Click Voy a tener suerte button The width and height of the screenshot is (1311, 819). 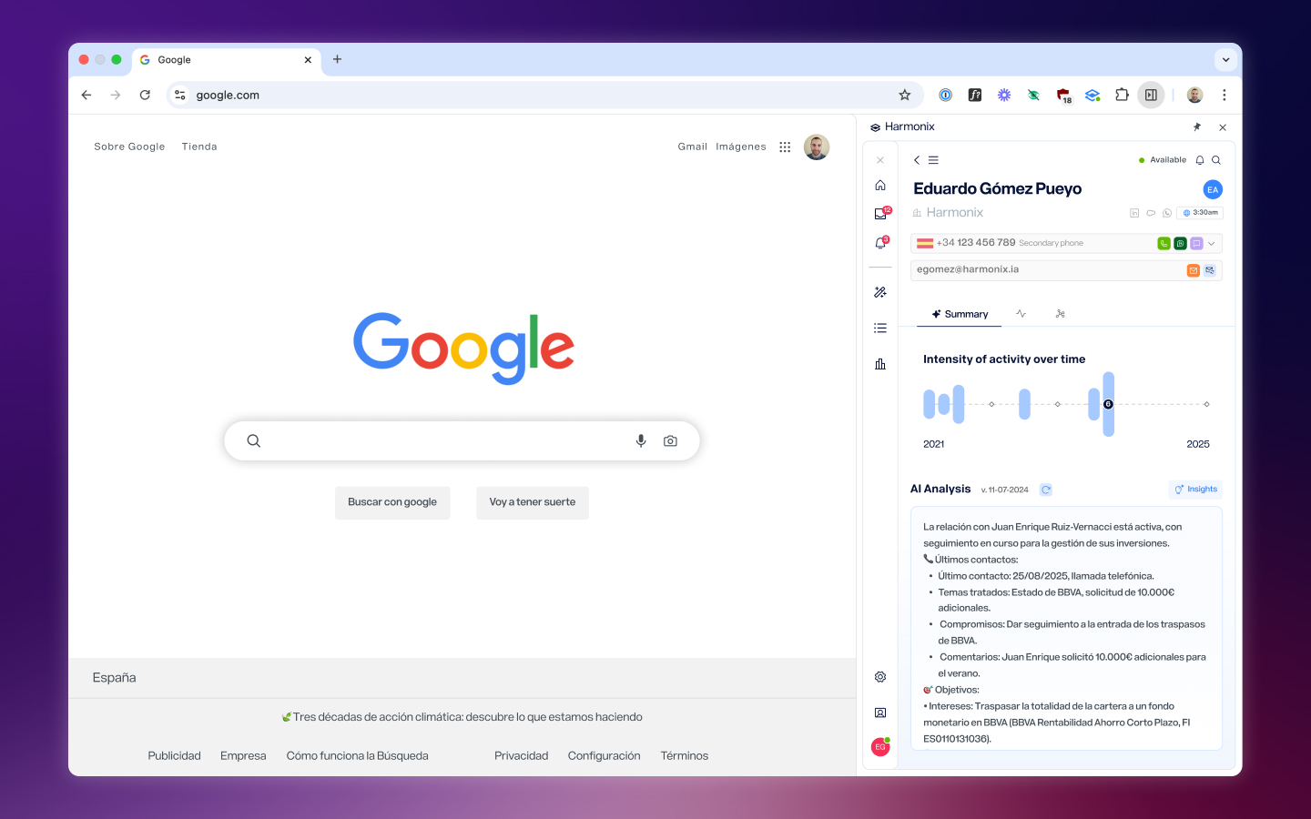(533, 502)
